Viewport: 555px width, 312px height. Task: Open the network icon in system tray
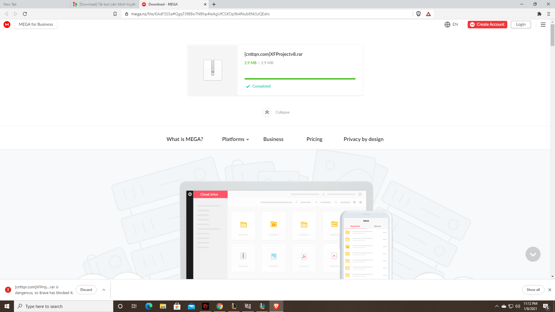point(511,306)
